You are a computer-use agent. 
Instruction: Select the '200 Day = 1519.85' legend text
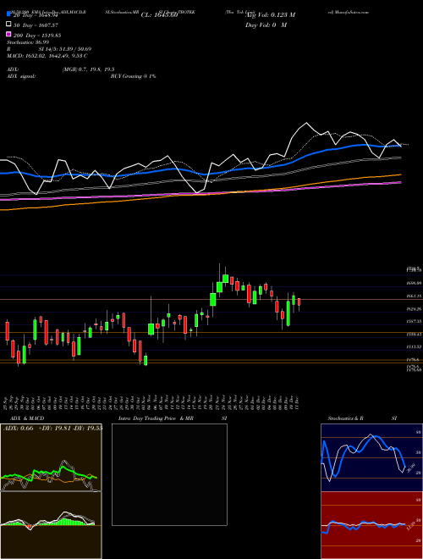37,36
